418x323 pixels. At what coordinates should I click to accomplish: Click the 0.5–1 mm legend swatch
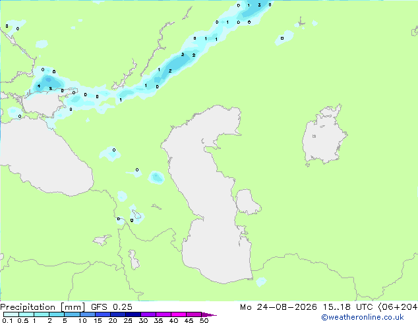(26, 314)
